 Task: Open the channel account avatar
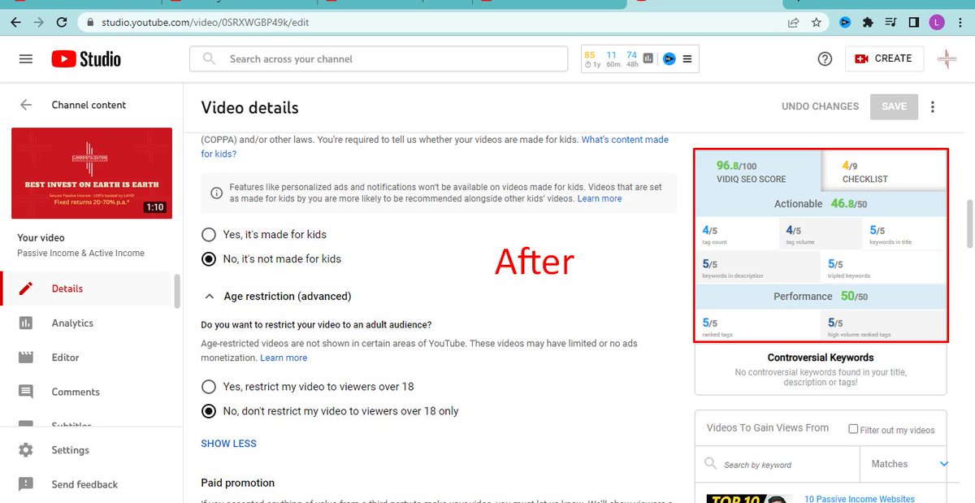click(947, 59)
